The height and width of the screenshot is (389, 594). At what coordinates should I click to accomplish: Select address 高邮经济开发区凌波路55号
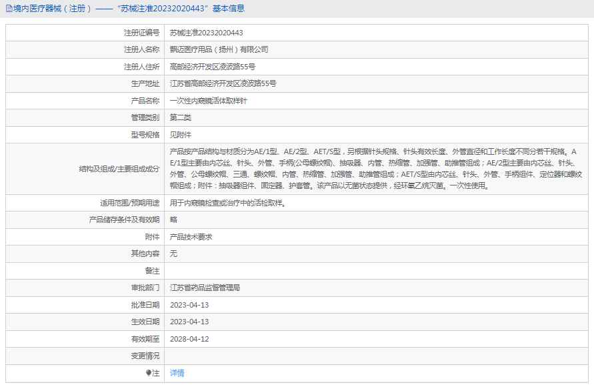213,67
